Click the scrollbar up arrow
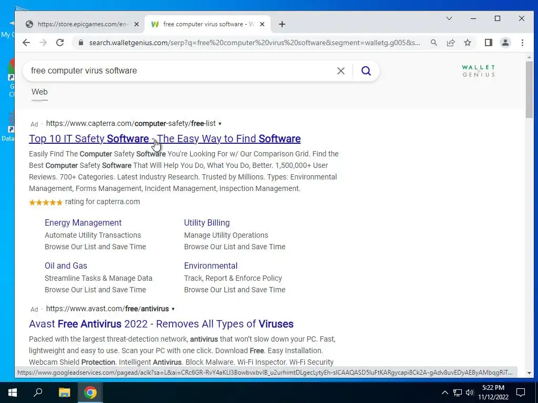Image resolution: width=538 pixels, height=403 pixels. pyautogui.click(x=529, y=58)
